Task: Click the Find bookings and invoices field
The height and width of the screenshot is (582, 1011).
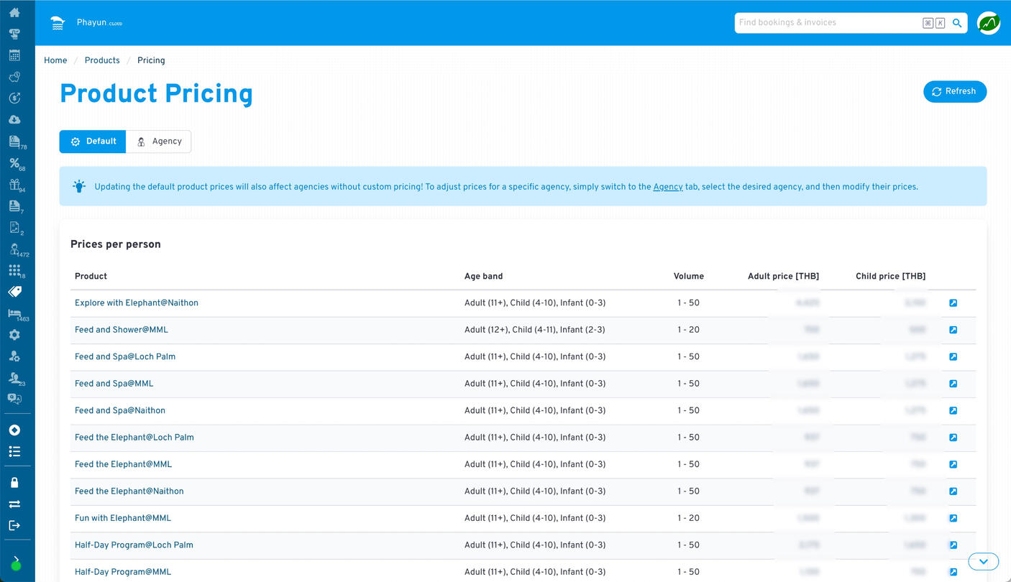Action: (827, 22)
